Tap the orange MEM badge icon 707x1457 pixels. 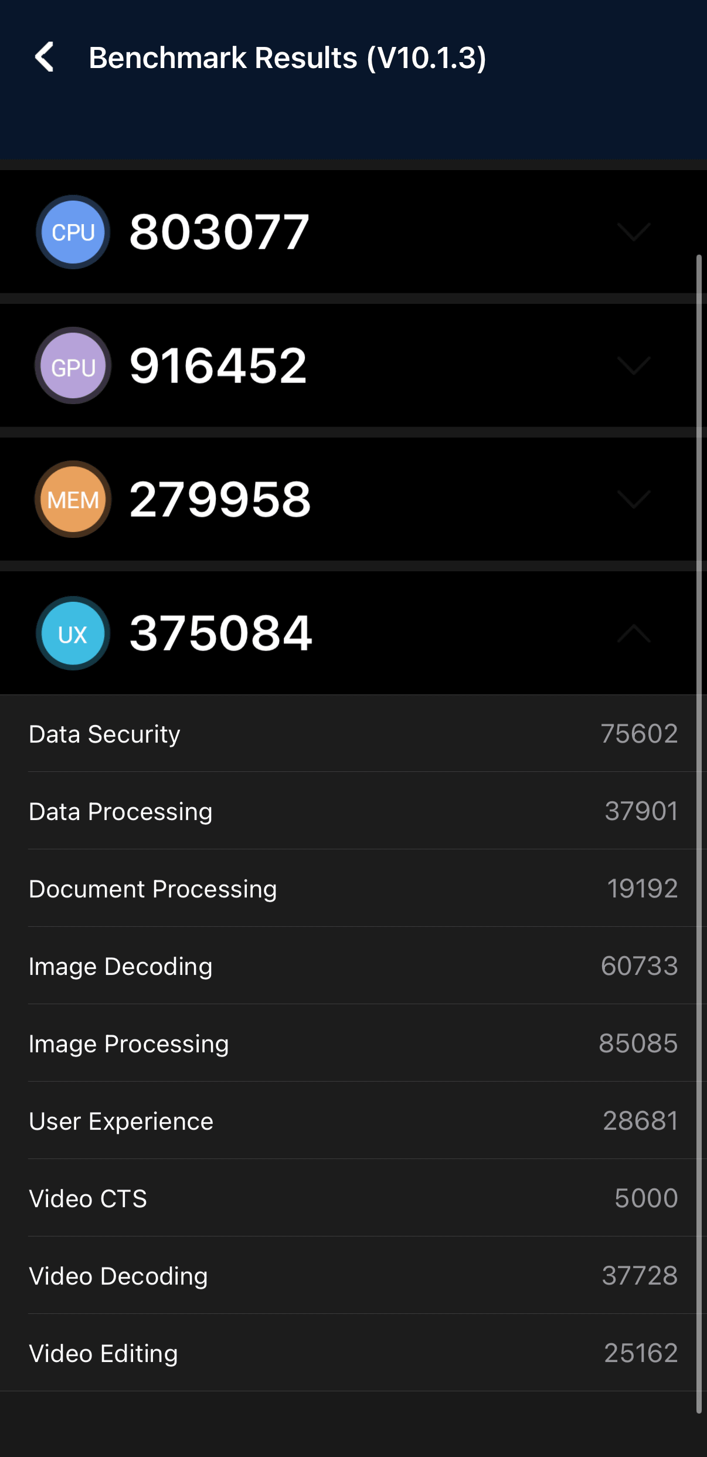pyautogui.click(x=73, y=500)
